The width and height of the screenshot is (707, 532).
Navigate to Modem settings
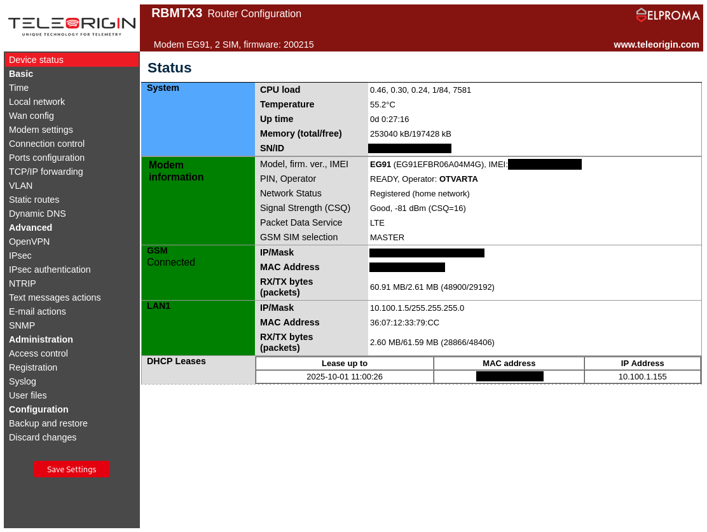[x=41, y=130]
